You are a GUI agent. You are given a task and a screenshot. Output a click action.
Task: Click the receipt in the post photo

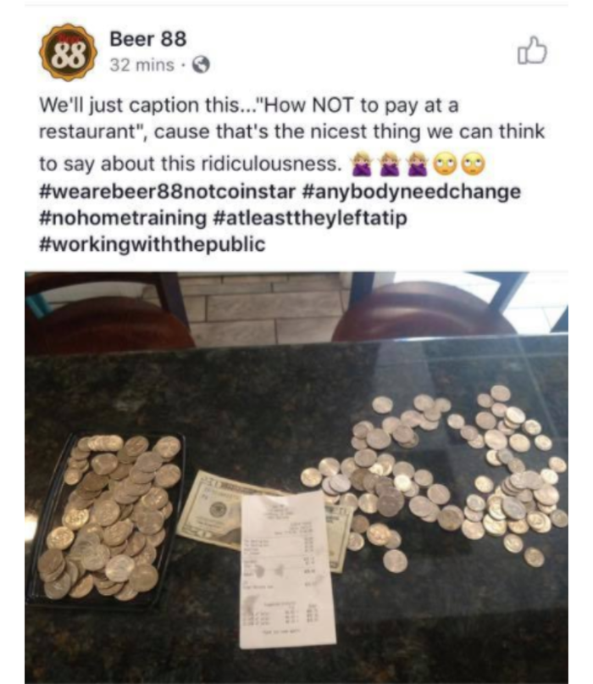288,570
